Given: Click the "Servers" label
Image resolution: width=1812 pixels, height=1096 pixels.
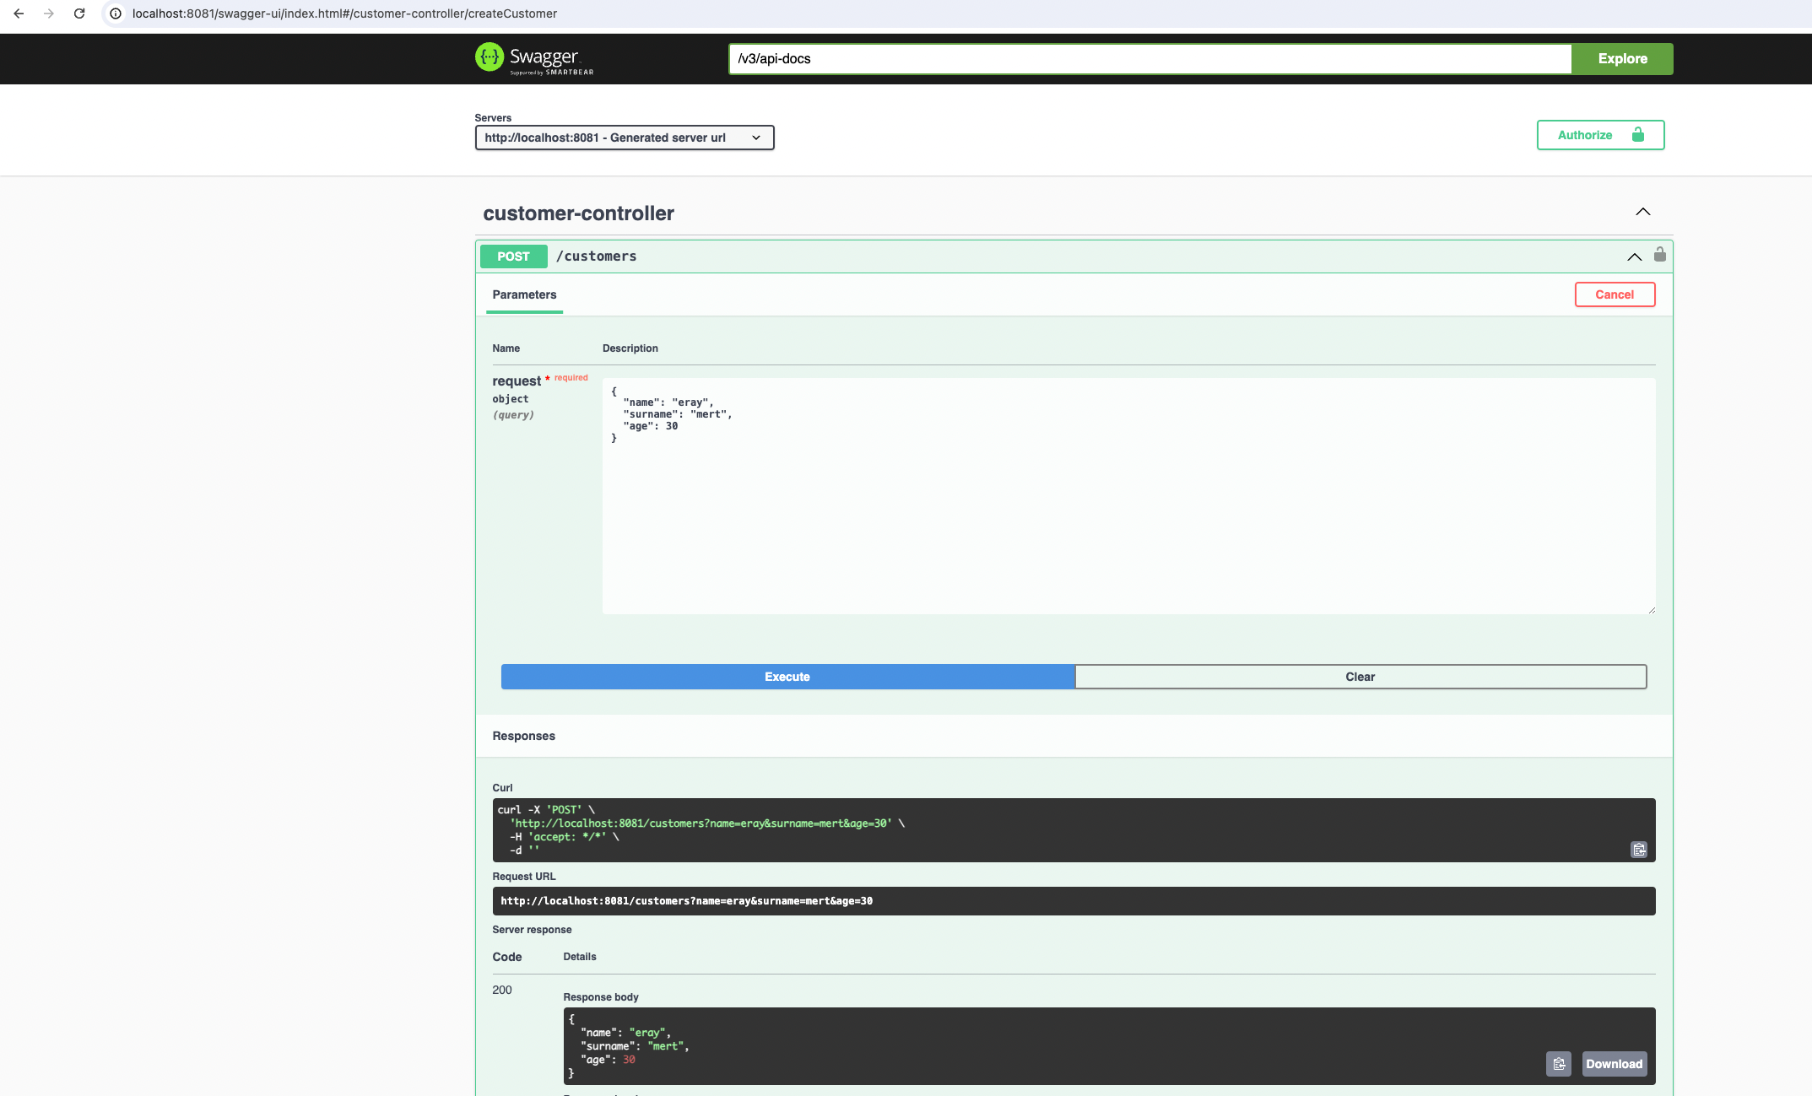Looking at the screenshot, I should click(493, 118).
